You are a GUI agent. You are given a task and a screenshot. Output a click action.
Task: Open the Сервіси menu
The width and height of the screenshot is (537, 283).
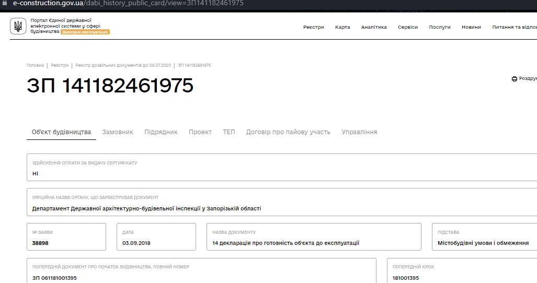click(407, 27)
